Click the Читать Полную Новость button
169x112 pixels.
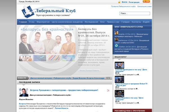tap(89, 71)
